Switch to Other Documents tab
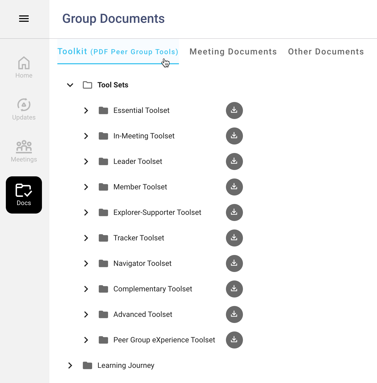377x383 pixels. click(326, 52)
